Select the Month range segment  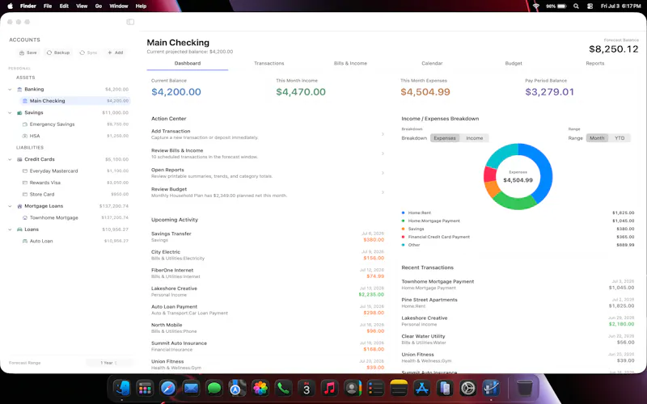pos(597,138)
